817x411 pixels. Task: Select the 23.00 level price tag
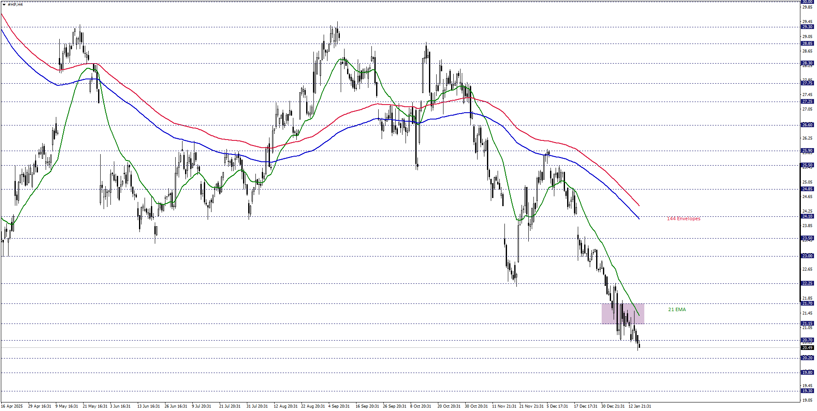click(x=807, y=256)
